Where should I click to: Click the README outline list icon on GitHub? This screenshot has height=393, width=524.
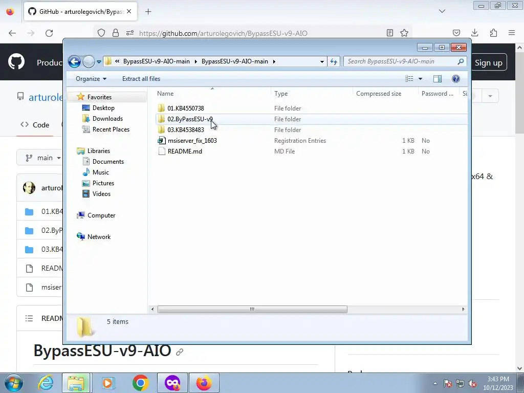29,318
